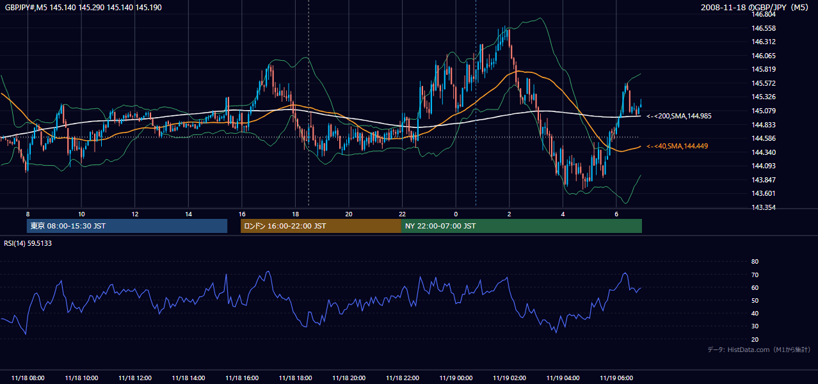The height and width of the screenshot is (384, 818).
Task: Click the 144.340 price axis label
Action: pyautogui.click(x=764, y=152)
